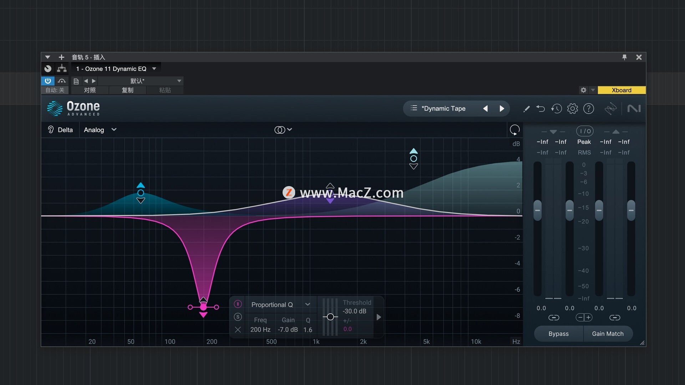Viewport: 685px width, 385px height.
Task: Solo the selected band with S button
Action: [x=238, y=317]
